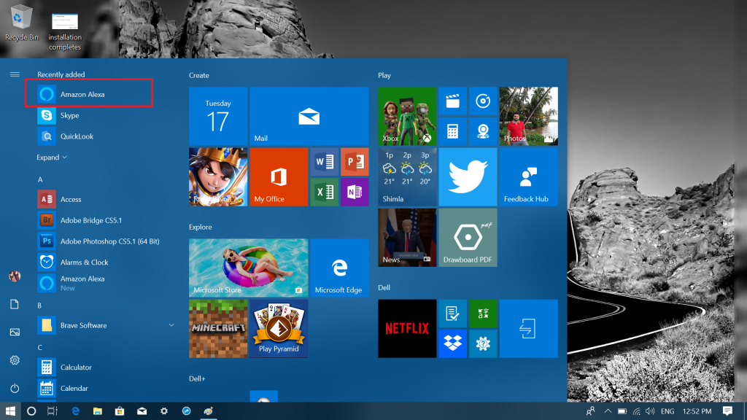Open File Explorer from taskbar
Image resolution: width=747 pixels, height=420 pixels.
tap(98, 411)
